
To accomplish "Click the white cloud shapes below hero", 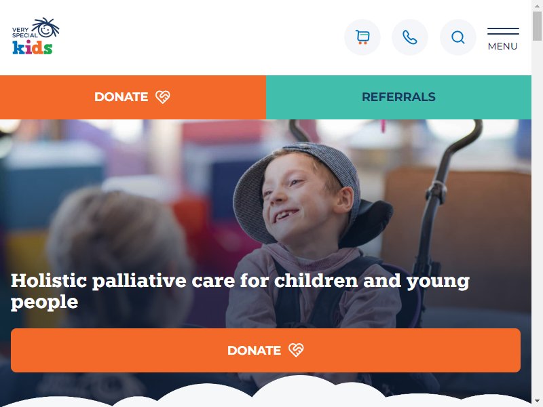I will click(x=265, y=393).
